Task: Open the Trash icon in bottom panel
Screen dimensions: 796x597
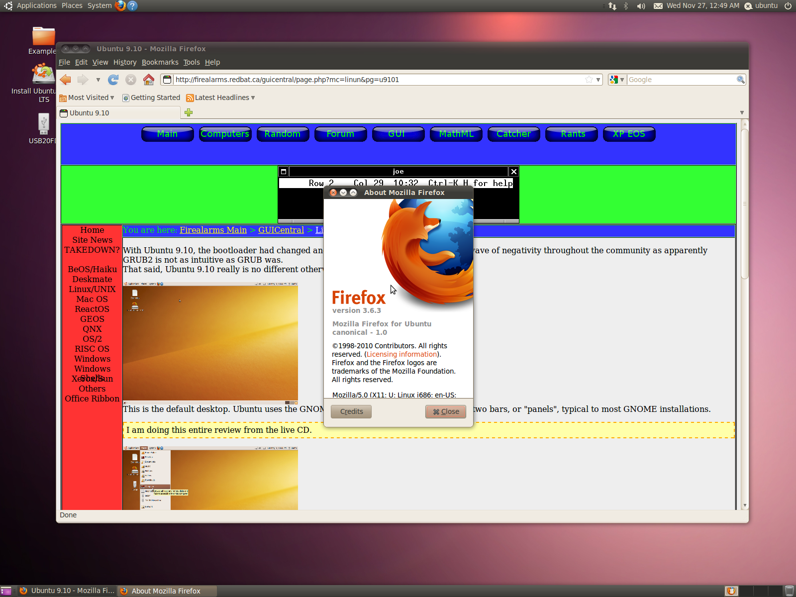Action: pos(789,591)
